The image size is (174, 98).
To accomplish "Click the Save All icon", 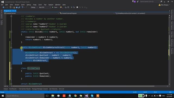I will pyautogui.click(x=19, y=7).
